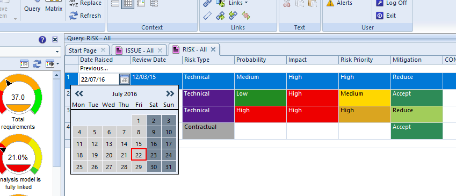Click the July 2016 calendar title
This screenshot has width=456, height=196.
click(x=125, y=94)
